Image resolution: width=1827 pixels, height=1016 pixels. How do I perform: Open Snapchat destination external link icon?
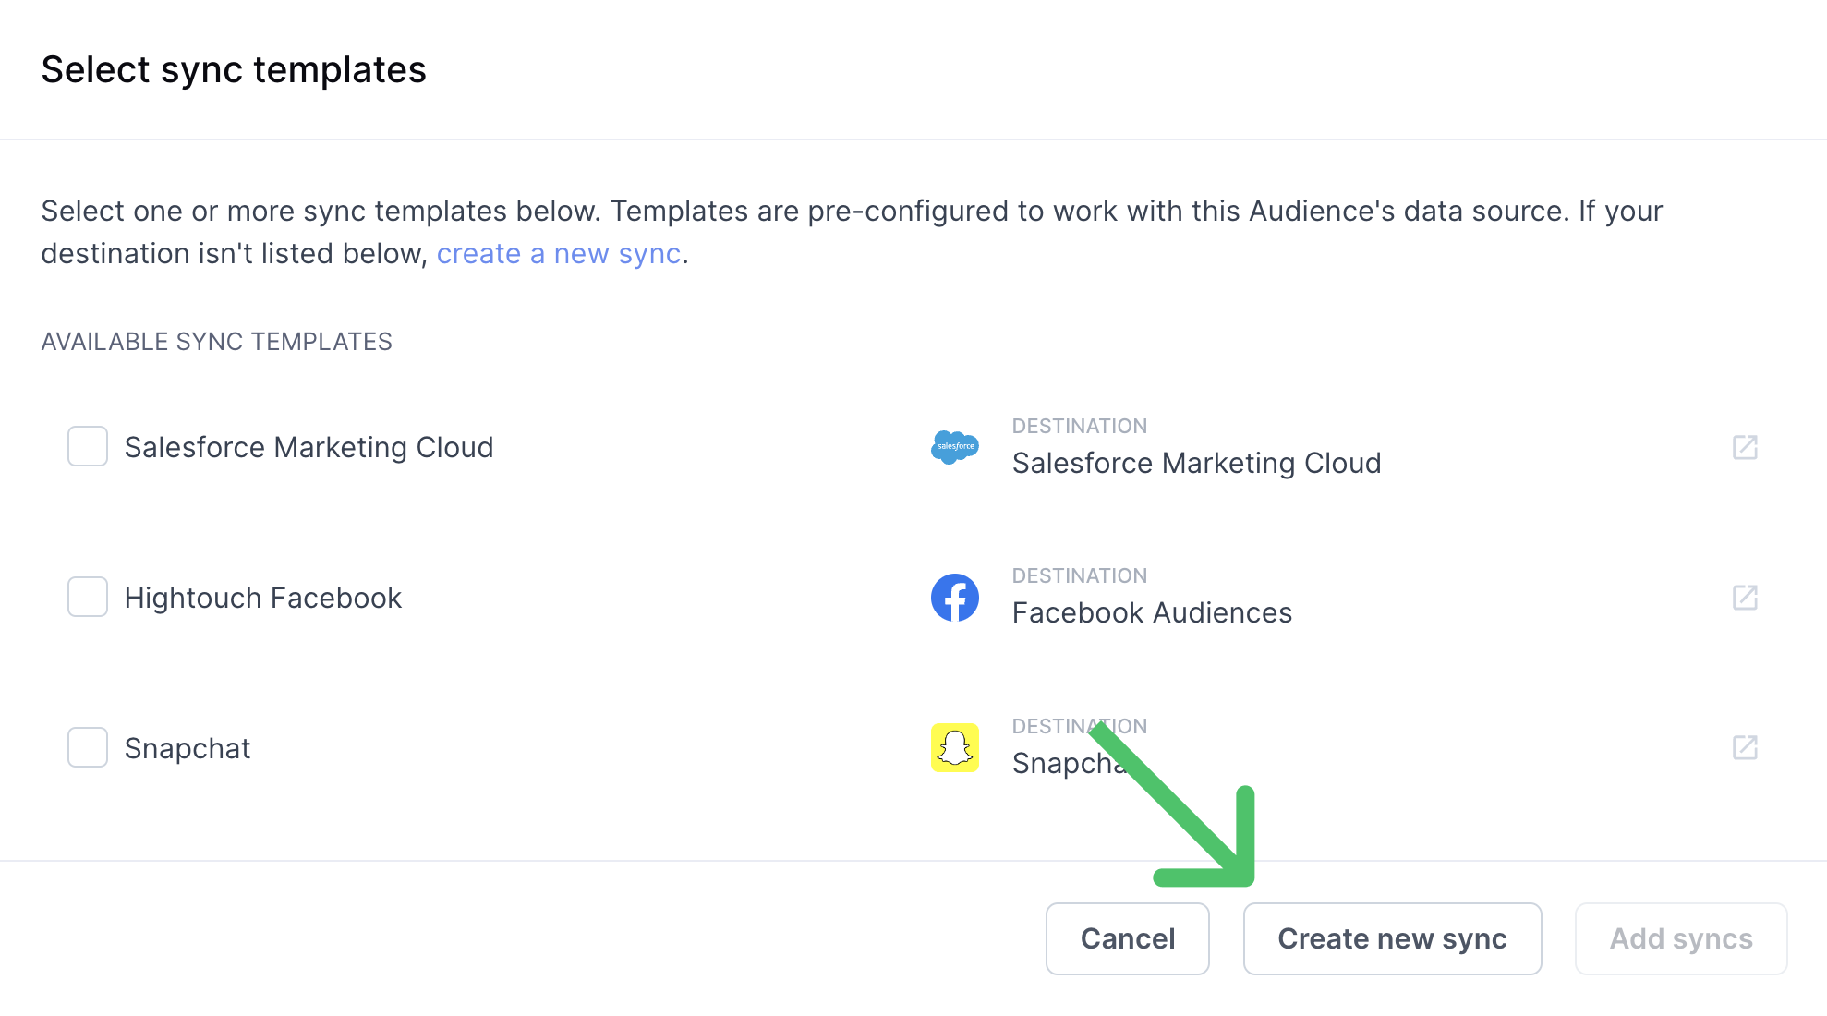(x=1745, y=747)
